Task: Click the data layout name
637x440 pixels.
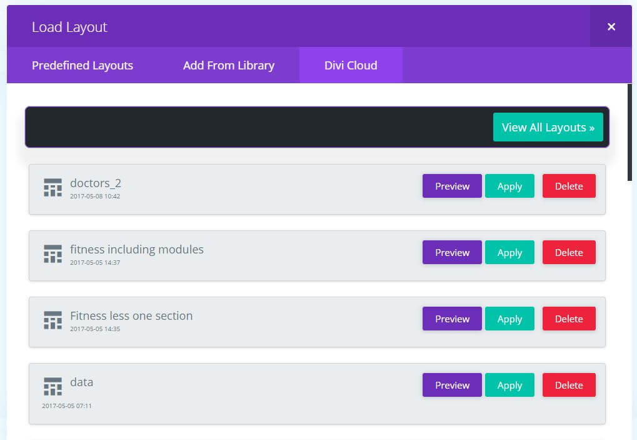Action: point(81,382)
